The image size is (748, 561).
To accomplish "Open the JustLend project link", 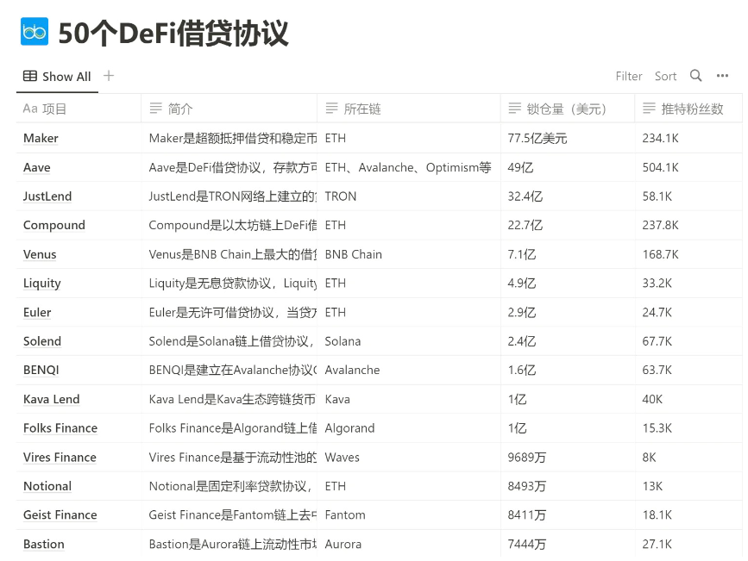I will [47, 196].
